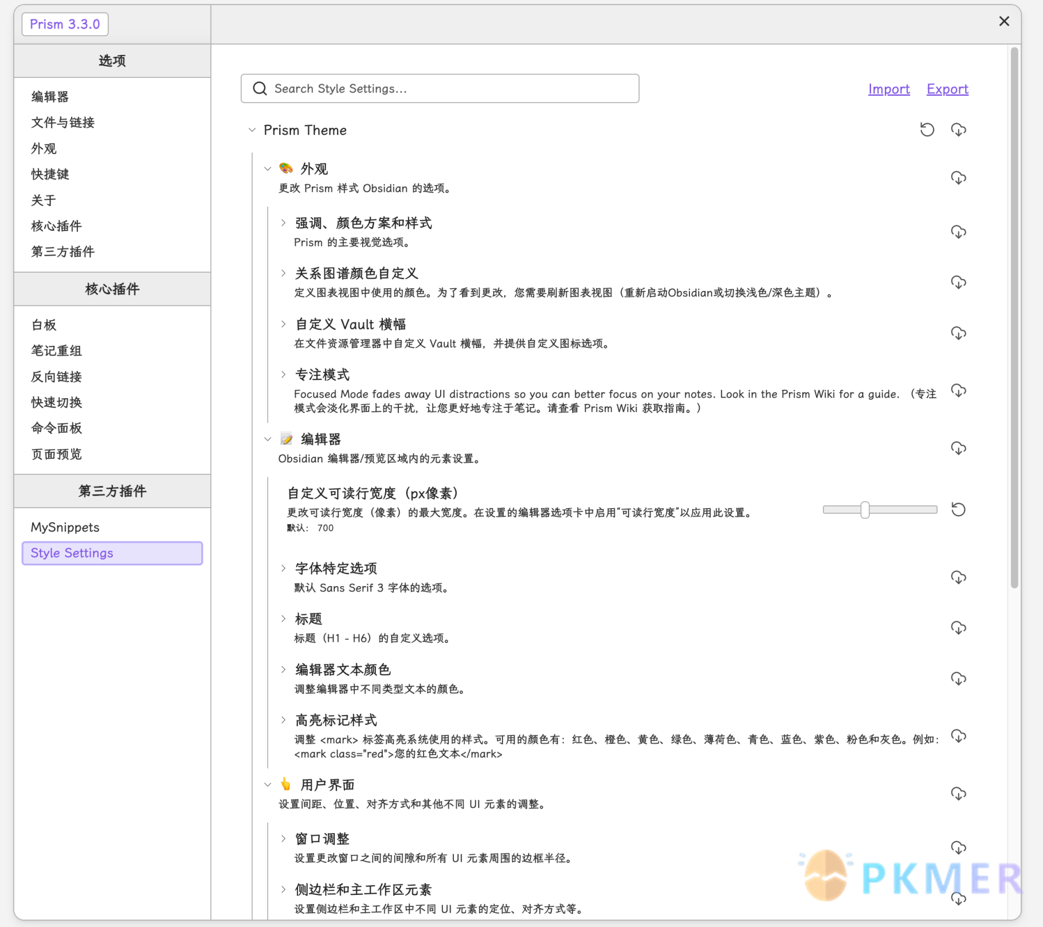
Task: Export icon for 自定义 Vault 横幅 row
Action: 958,333
